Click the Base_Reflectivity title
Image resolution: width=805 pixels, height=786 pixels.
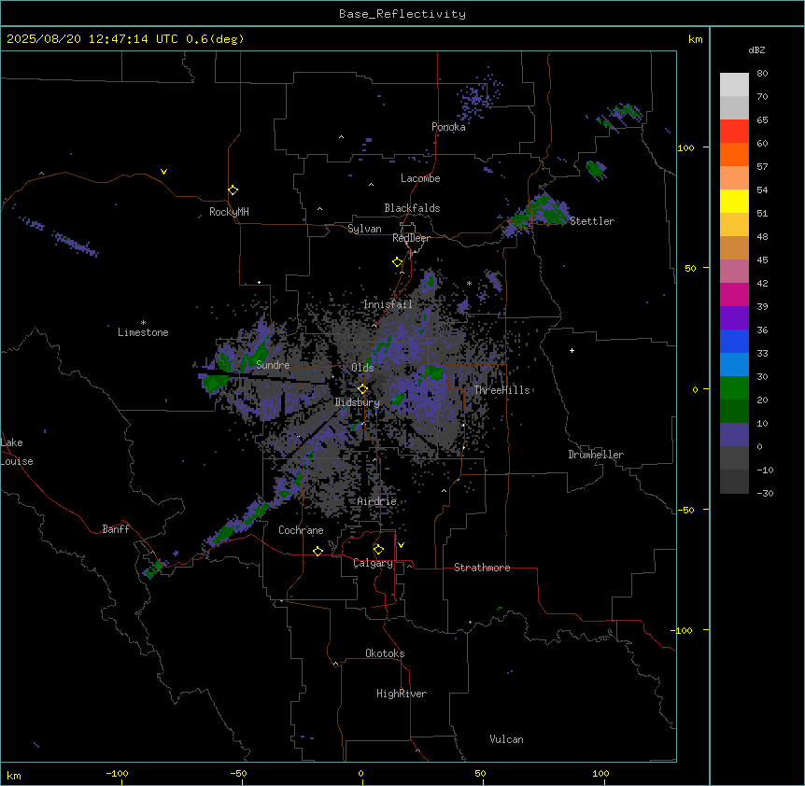(x=402, y=14)
